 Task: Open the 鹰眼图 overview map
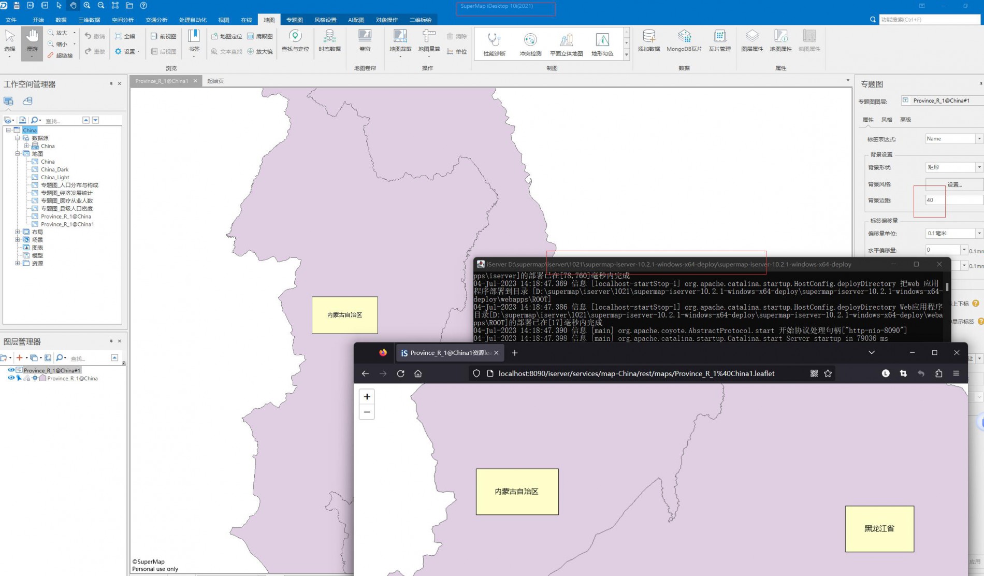tap(260, 36)
